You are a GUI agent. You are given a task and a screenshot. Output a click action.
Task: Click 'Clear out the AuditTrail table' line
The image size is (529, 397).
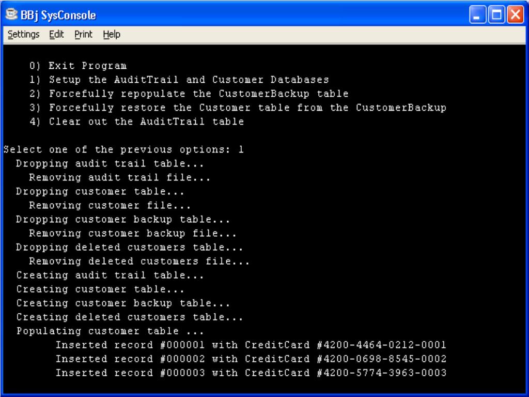point(136,121)
